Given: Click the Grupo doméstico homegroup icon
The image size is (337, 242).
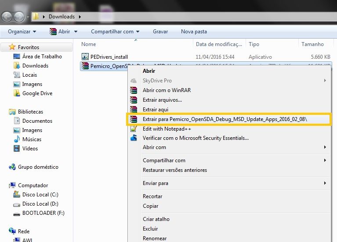Looking at the screenshot, I should 12,167.
